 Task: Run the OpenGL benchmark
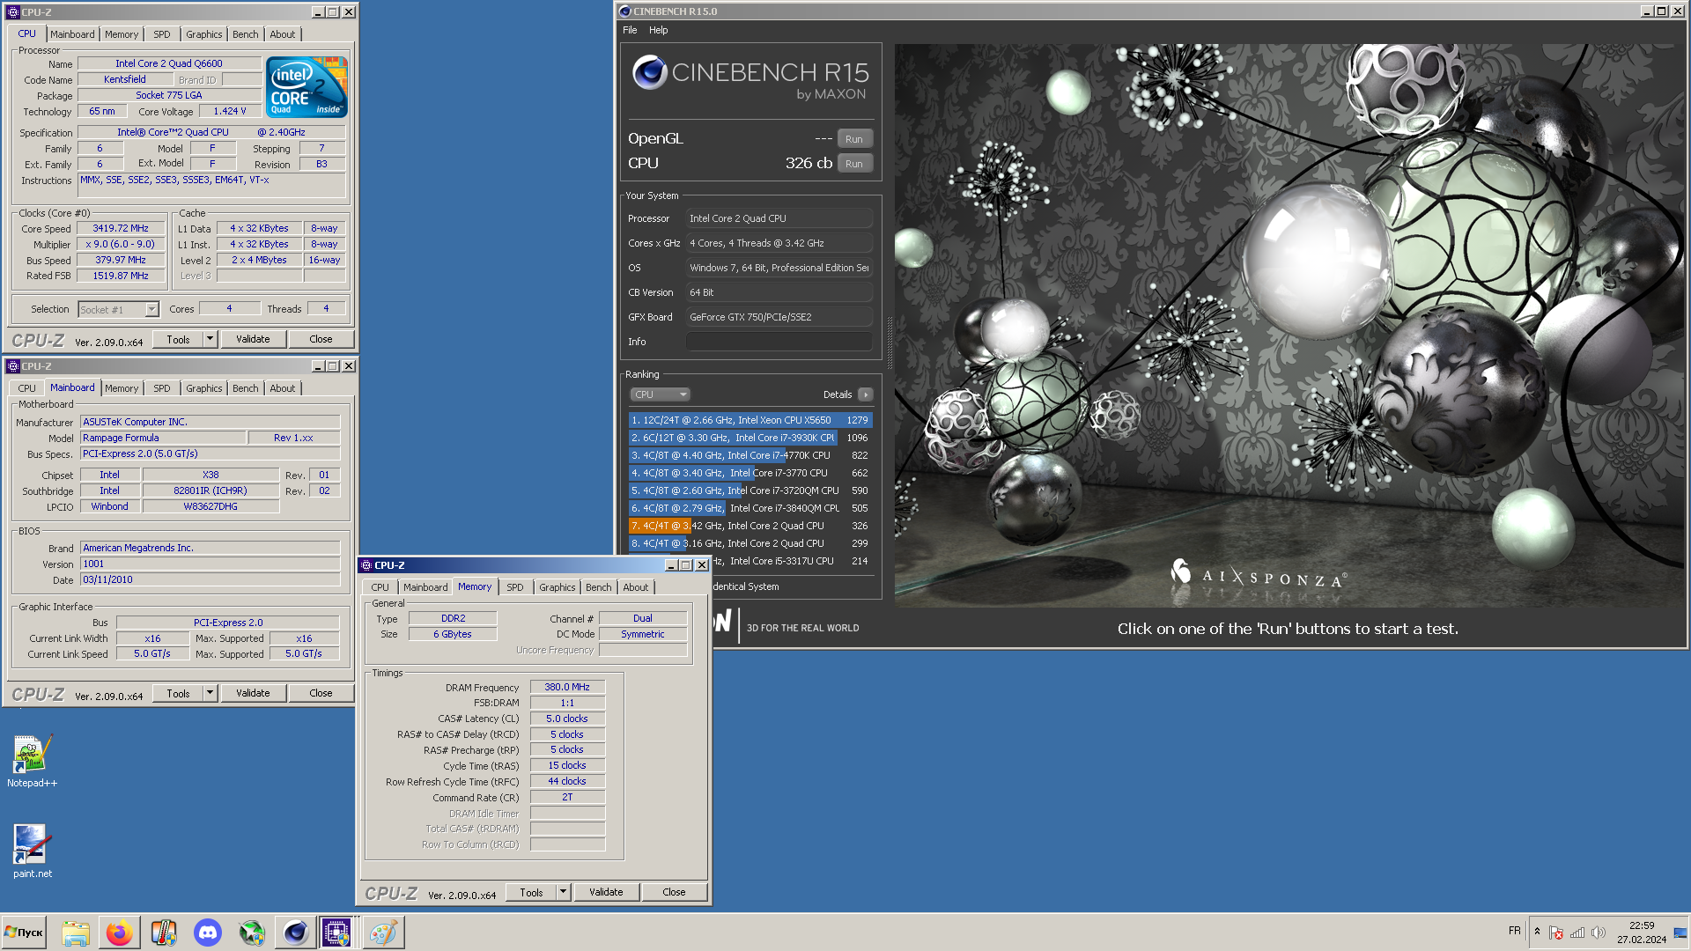(x=854, y=139)
